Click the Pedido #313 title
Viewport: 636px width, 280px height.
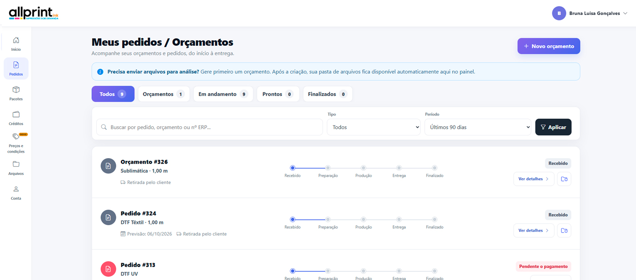click(x=138, y=265)
